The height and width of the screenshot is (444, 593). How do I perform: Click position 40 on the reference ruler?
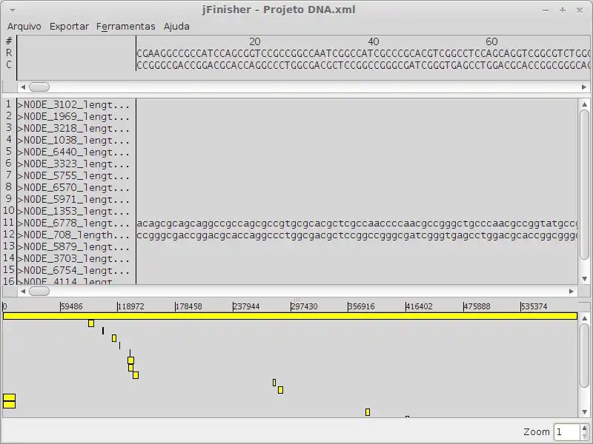coord(374,41)
